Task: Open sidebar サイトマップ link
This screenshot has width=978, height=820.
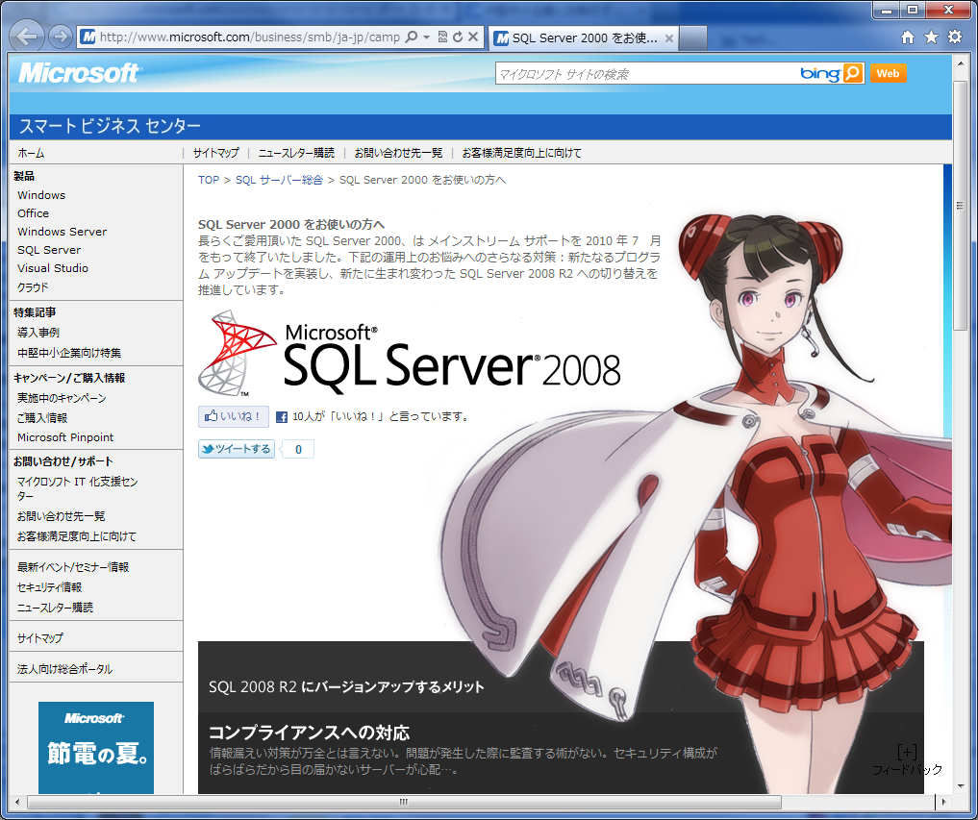Action: pos(40,638)
